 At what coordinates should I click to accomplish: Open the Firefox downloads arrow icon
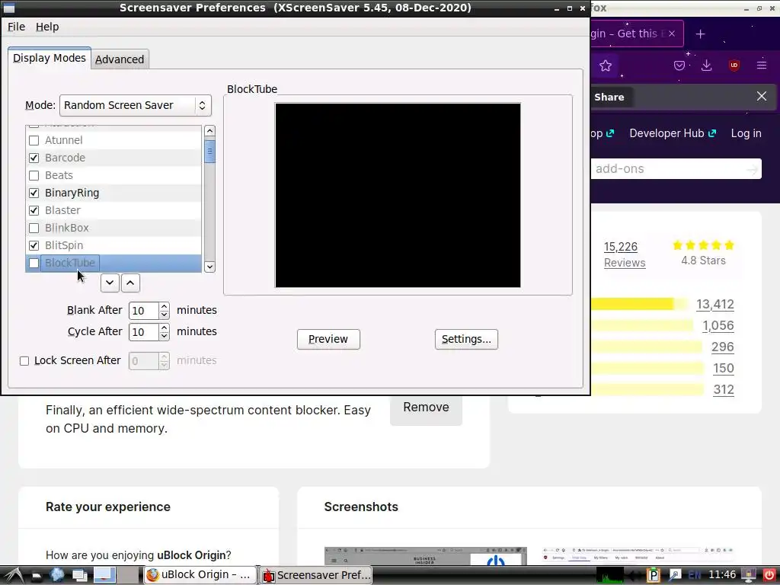pyautogui.click(x=706, y=66)
